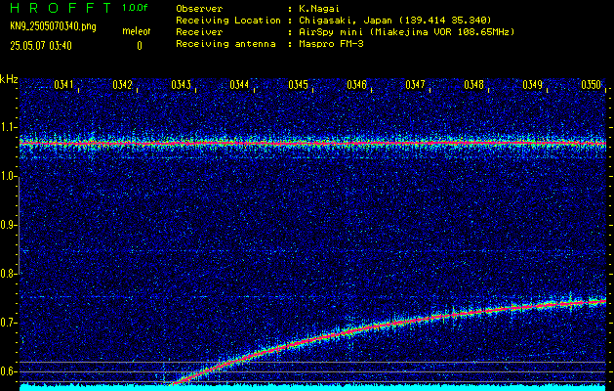Click the 0342 time marker

coord(122,85)
